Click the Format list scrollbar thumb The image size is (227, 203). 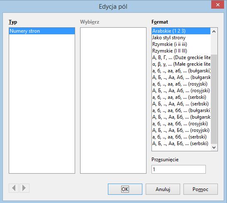tap(214, 99)
